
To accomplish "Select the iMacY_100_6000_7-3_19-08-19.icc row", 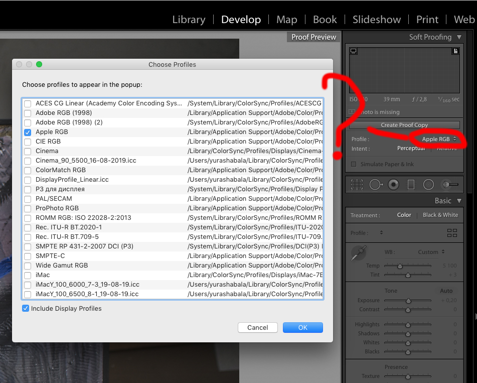I will pyautogui.click(x=173, y=285).
